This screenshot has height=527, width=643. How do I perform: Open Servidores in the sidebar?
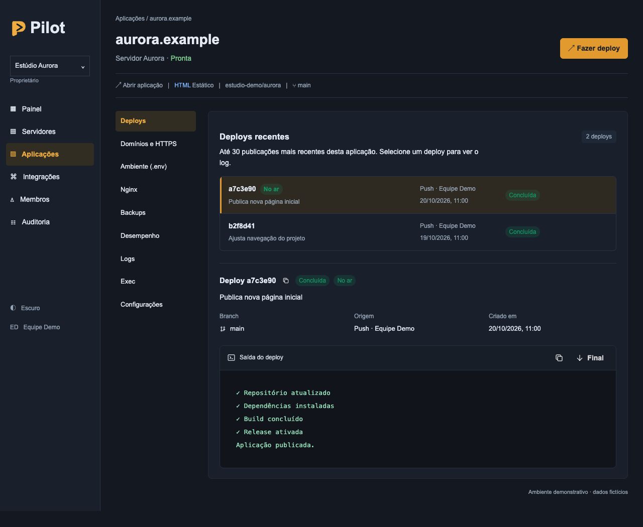coord(50,131)
